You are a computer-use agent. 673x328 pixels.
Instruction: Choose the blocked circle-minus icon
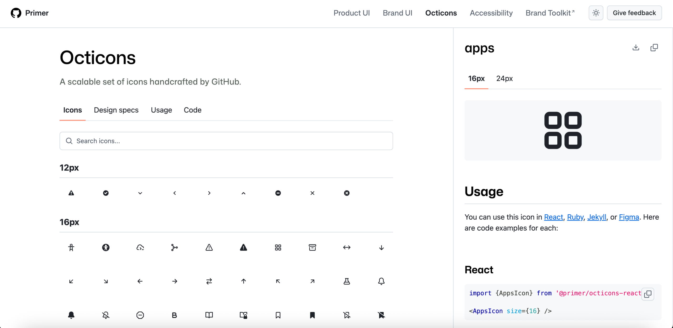(140, 315)
